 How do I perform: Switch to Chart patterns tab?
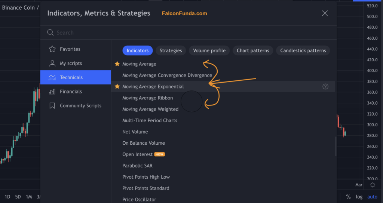click(x=253, y=50)
